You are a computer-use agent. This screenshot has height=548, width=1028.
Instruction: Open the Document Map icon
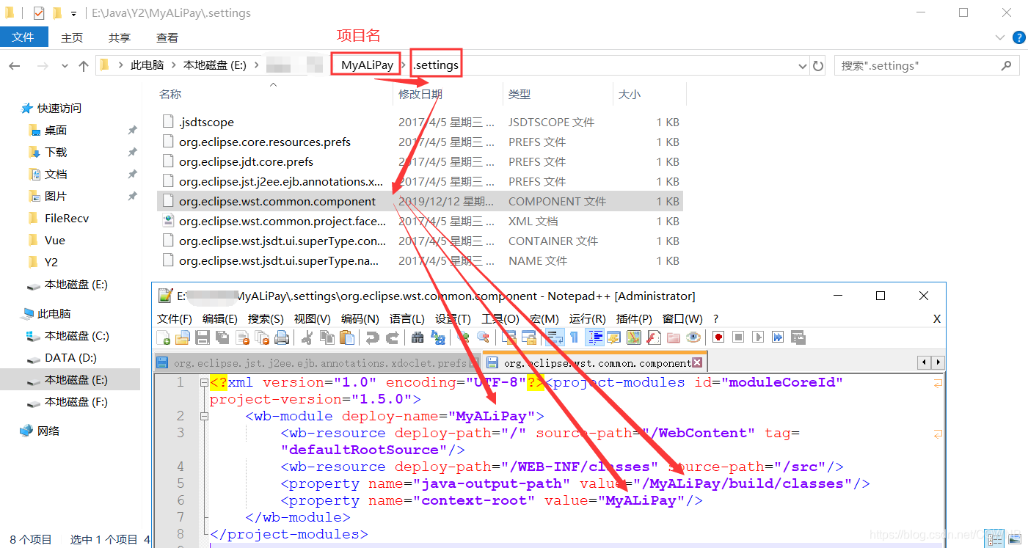pyautogui.click(x=633, y=337)
